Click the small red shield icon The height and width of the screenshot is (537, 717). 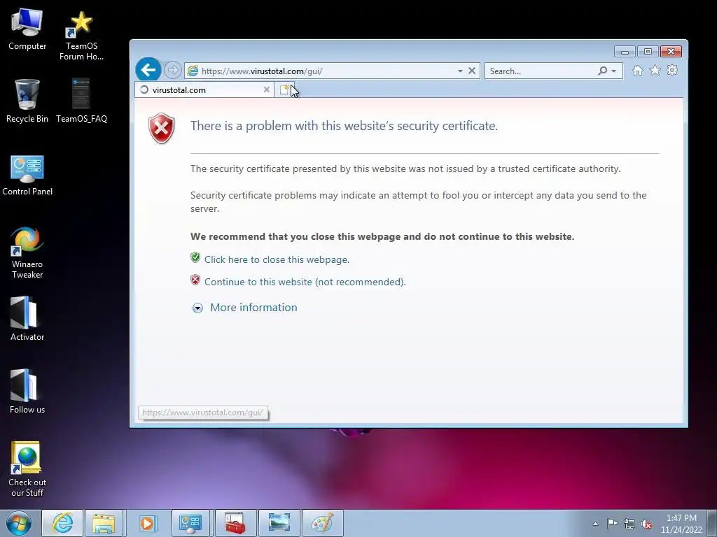195,280
